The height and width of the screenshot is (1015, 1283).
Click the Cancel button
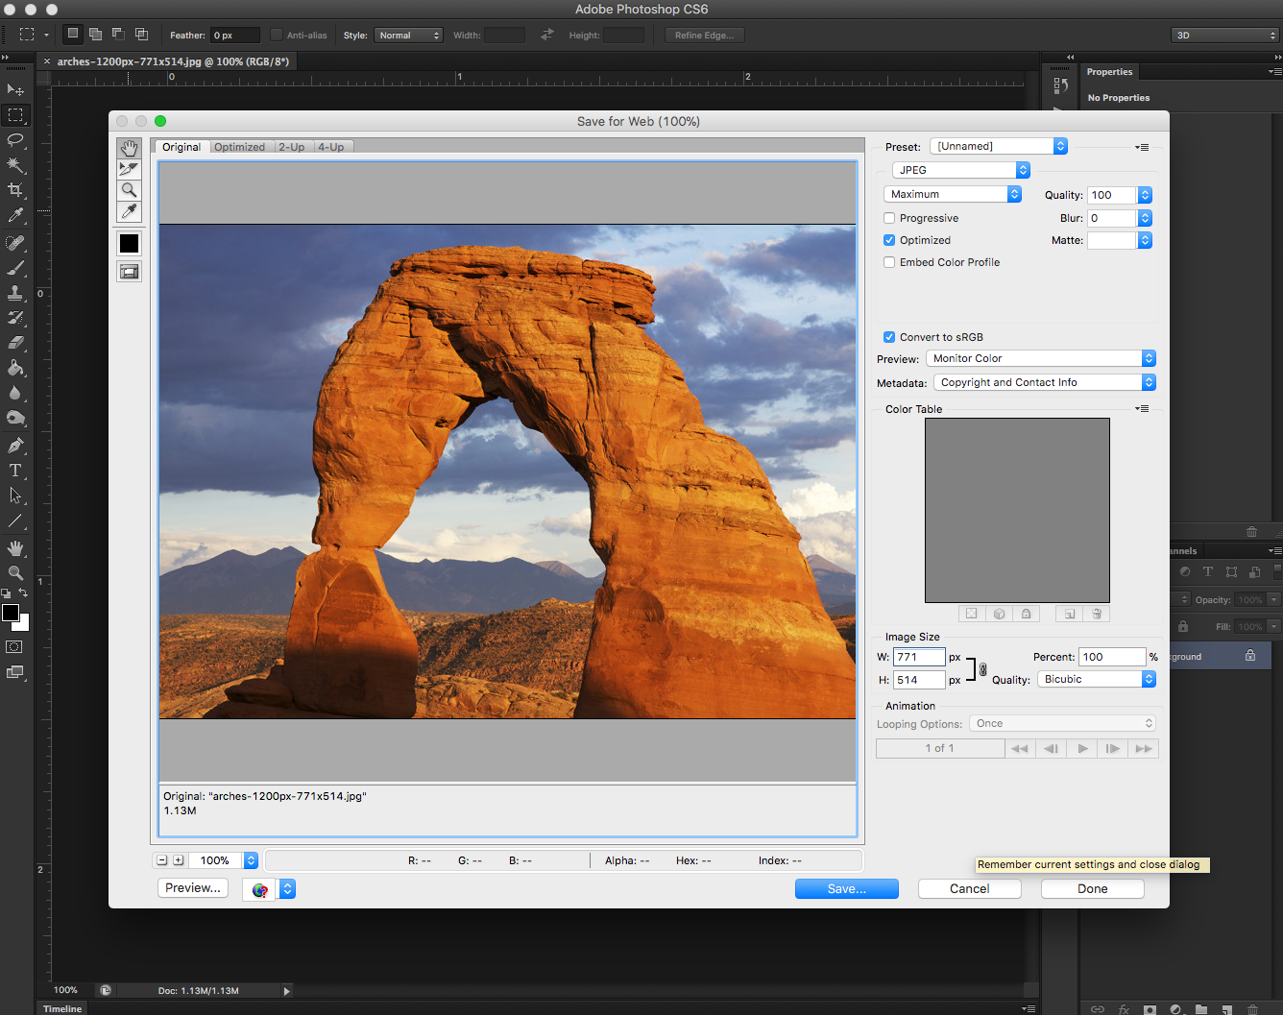[x=970, y=889]
